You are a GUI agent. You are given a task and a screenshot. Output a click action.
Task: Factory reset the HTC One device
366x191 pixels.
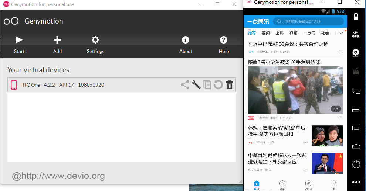[218, 85]
